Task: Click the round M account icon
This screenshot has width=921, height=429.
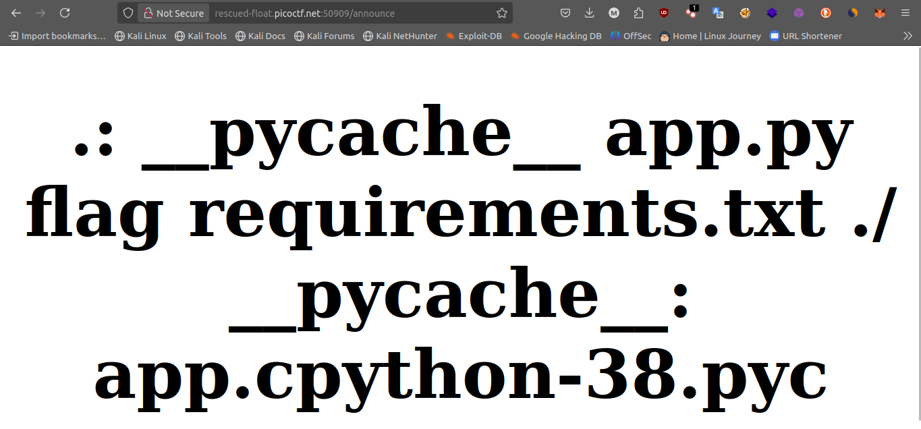Action: point(614,13)
